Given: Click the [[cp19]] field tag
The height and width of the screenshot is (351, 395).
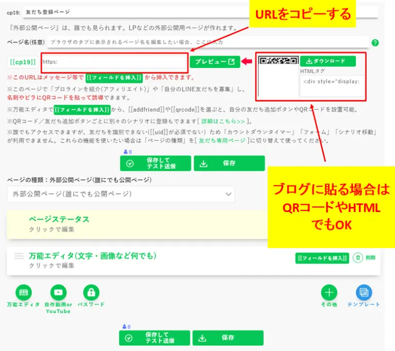Looking at the screenshot, I should coord(23,62).
